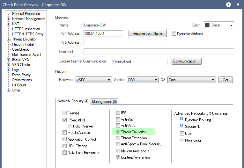This screenshot has width=244, height=168.
Task: Open the Communication... dialog button
Action: point(186,61)
